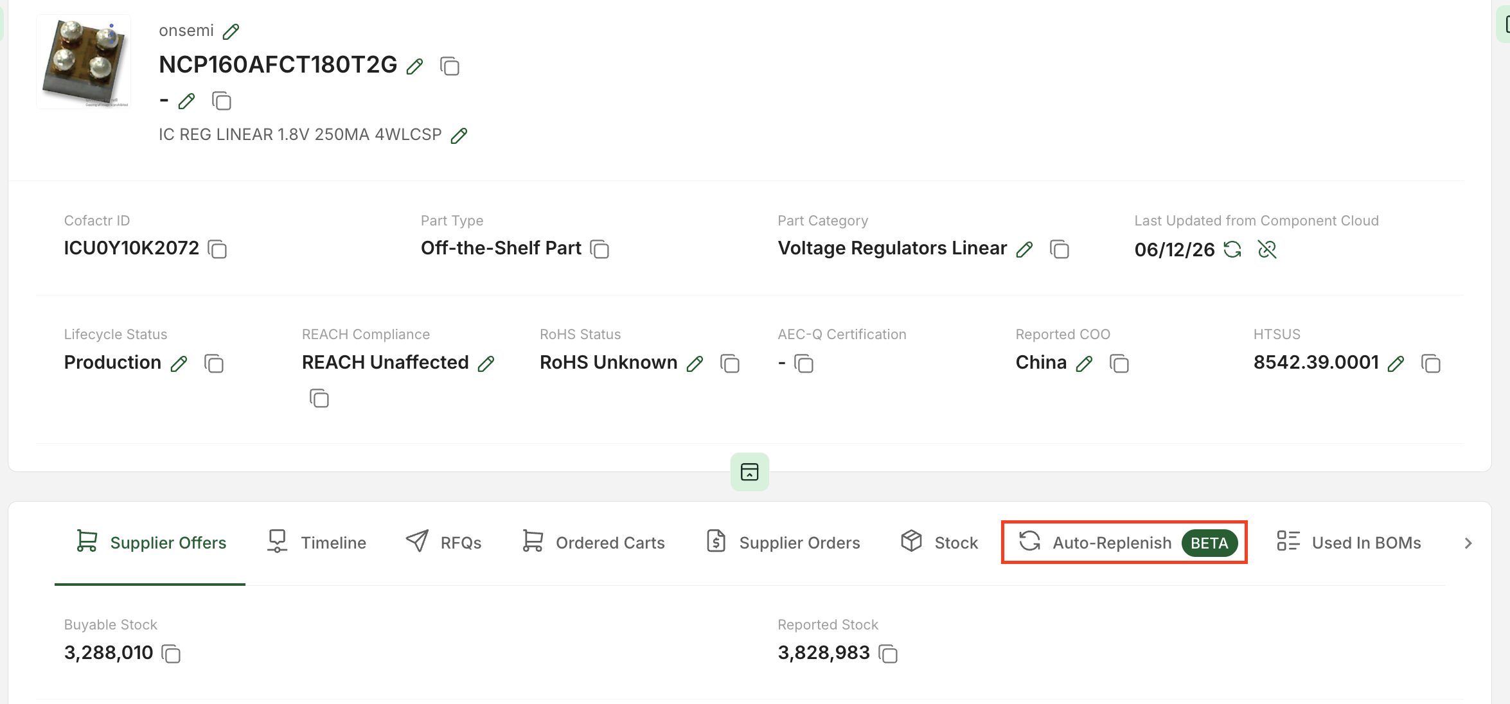Switch to Ordered Carts tab
The width and height of the screenshot is (1510, 704).
coord(593,543)
